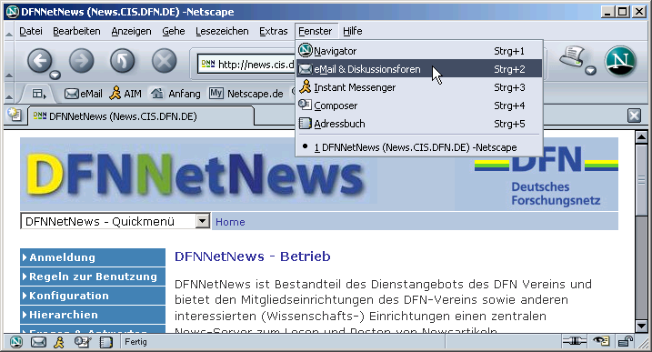Choose Adressbuch from Fenster menu
Viewport: 652px width, 352px height.
pos(419,124)
